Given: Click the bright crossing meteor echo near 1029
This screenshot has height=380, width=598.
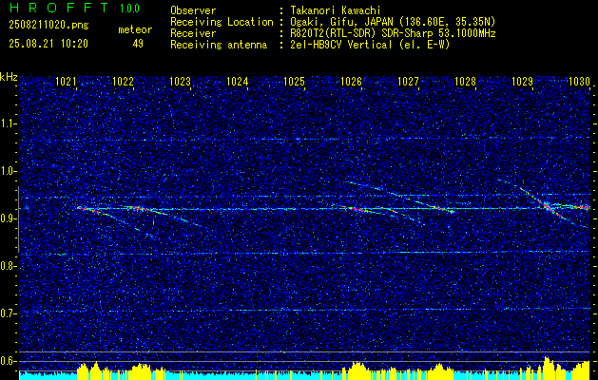Looking at the screenshot, I should point(550,208).
